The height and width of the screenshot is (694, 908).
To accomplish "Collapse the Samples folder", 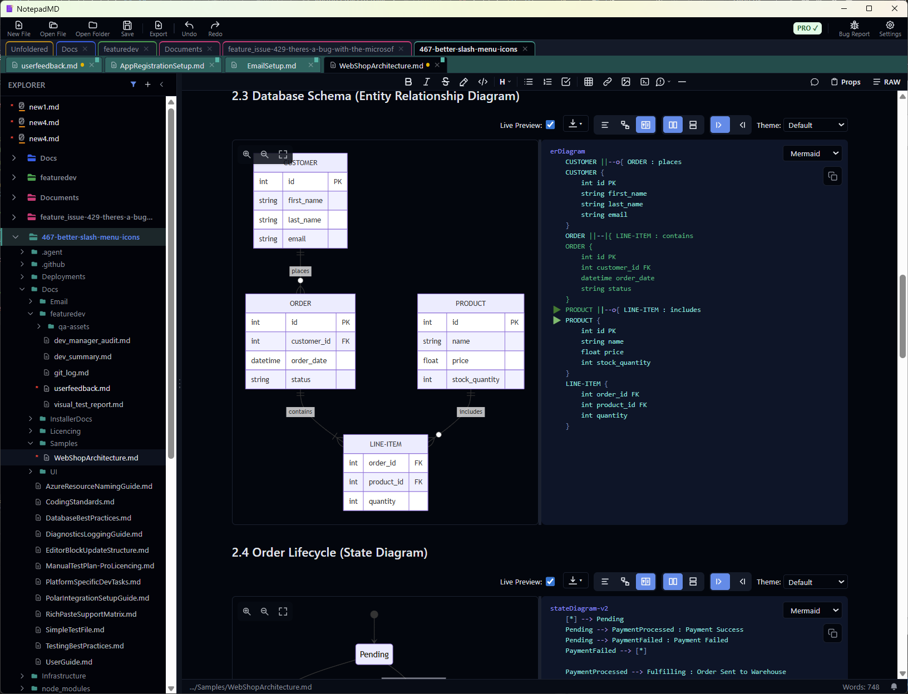I will (x=31, y=443).
